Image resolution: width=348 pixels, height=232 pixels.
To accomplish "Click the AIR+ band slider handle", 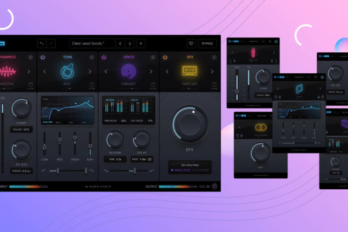I will pyautogui.click(x=90, y=146).
